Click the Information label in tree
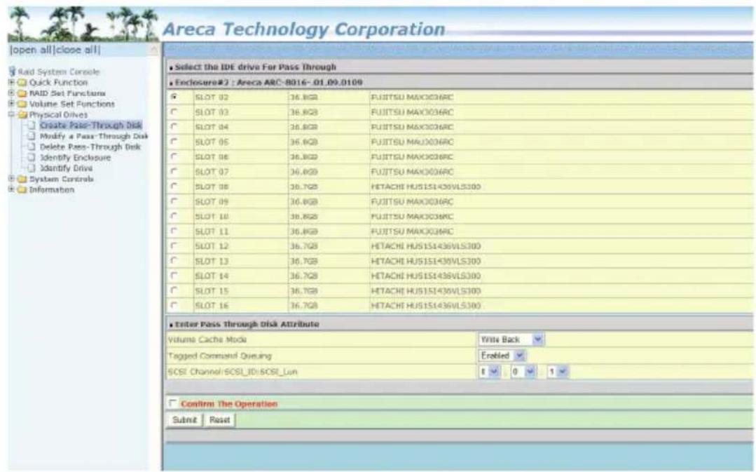The height and width of the screenshot is (472, 756). click(52, 189)
